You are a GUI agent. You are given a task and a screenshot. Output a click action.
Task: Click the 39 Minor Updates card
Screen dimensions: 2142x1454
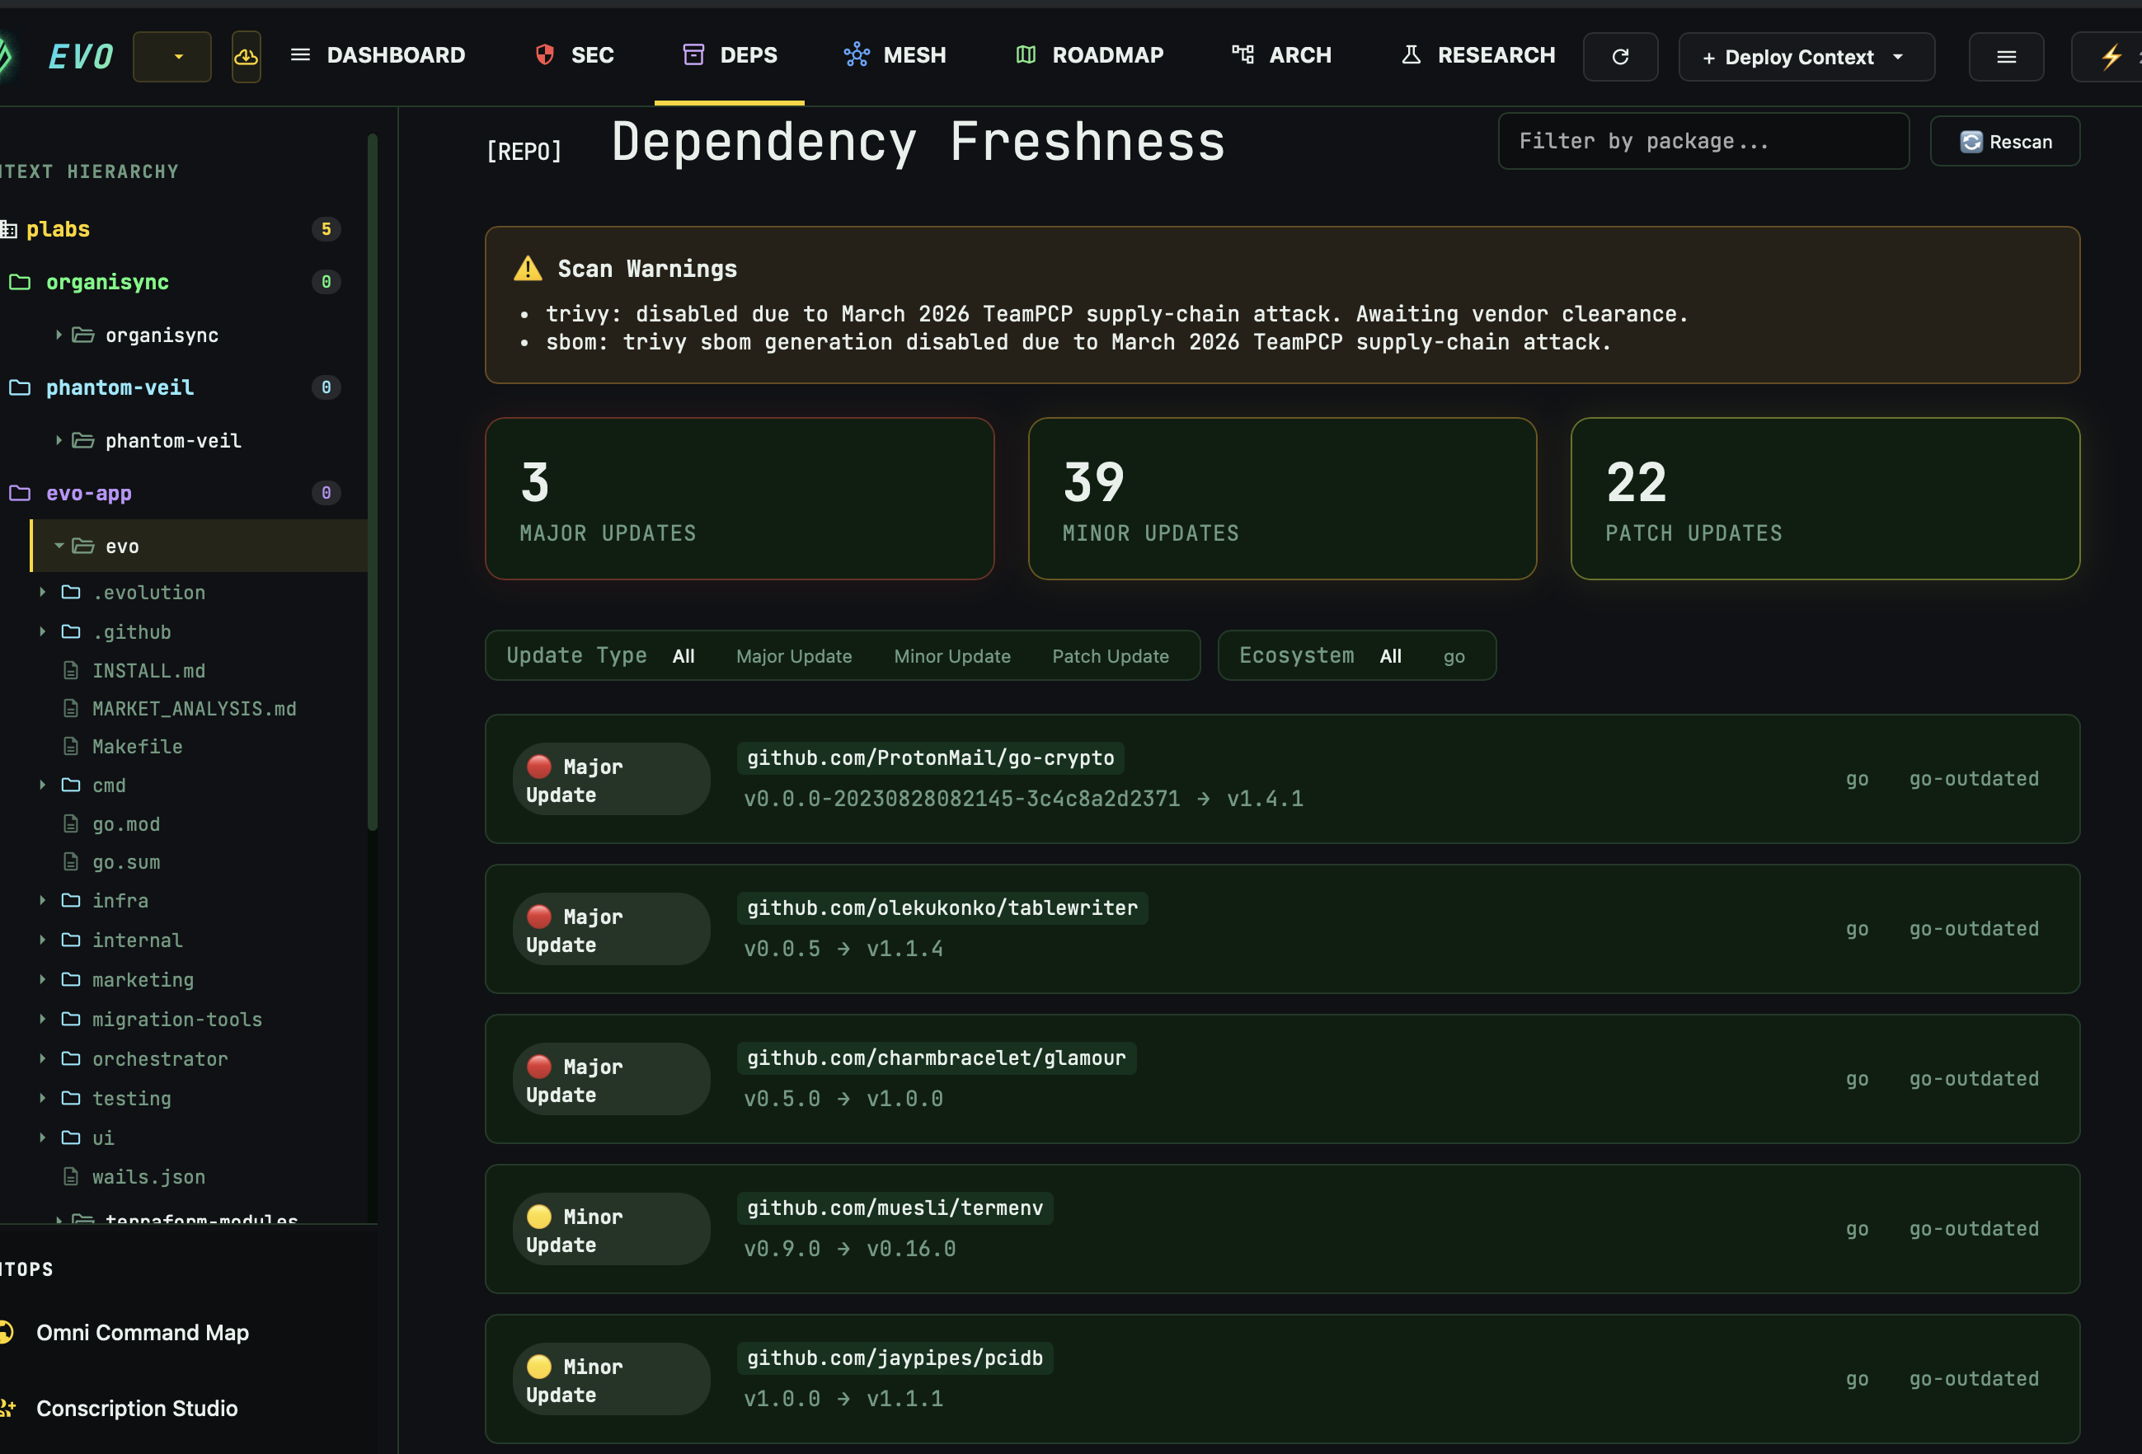pos(1282,499)
